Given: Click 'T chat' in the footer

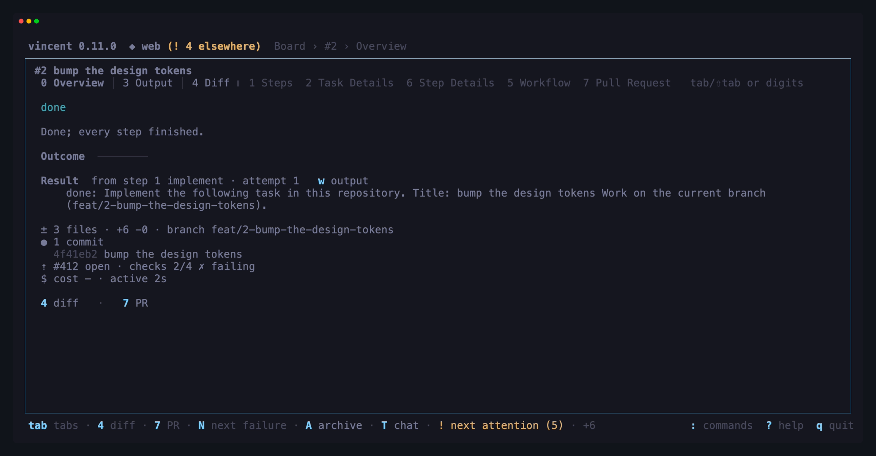Looking at the screenshot, I should click(x=400, y=426).
